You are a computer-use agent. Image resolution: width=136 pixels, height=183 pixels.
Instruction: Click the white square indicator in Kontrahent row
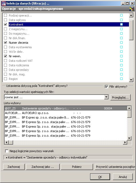point(121,25)
